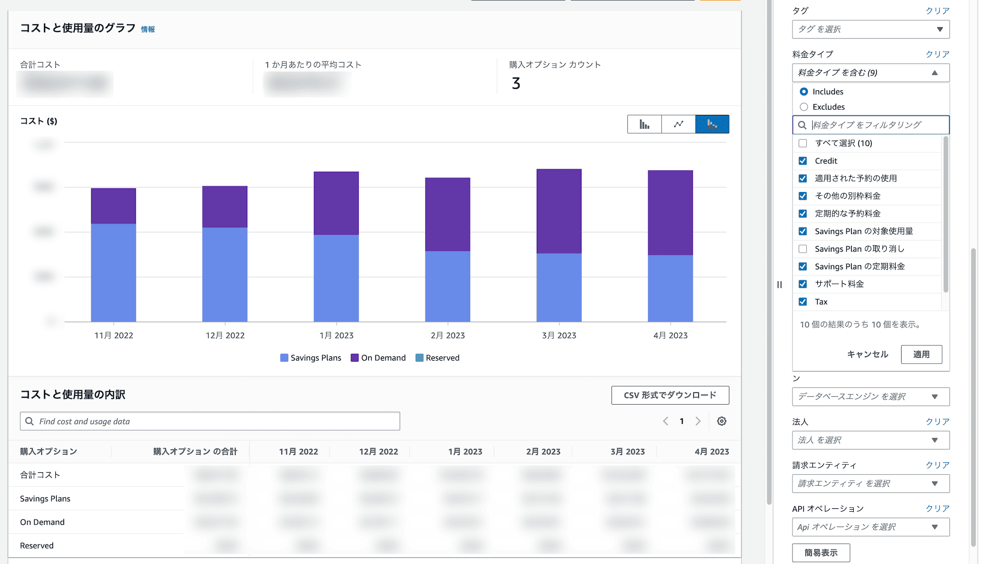Viewport: 987px width, 564px height.
Task: Select stacked bar chart view
Action: point(712,124)
